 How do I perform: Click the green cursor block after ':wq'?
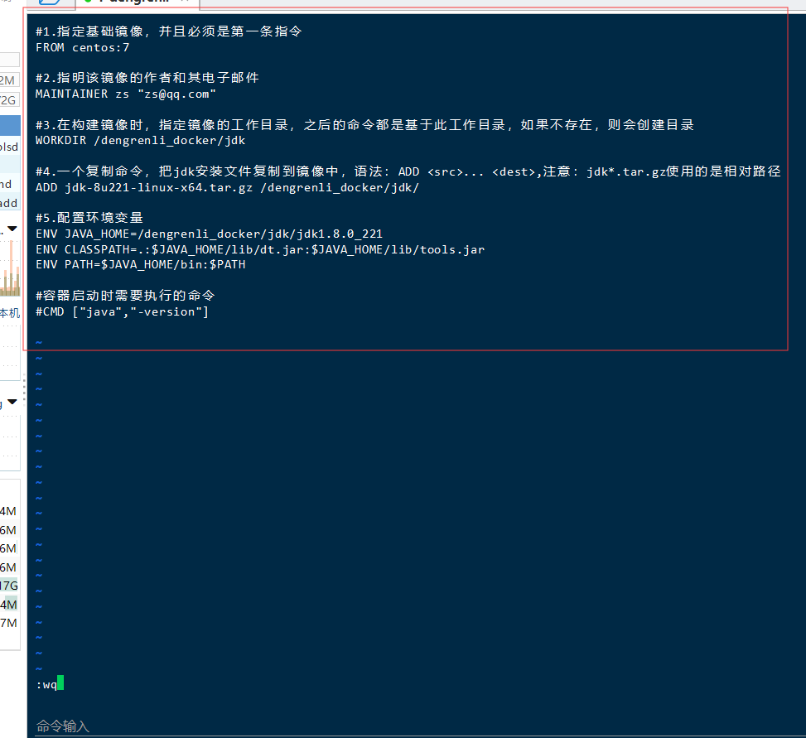coord(60,683)
